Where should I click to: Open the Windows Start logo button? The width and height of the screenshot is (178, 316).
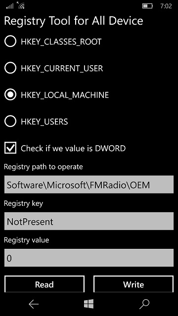pyautogui.click(x=89, y=304)
